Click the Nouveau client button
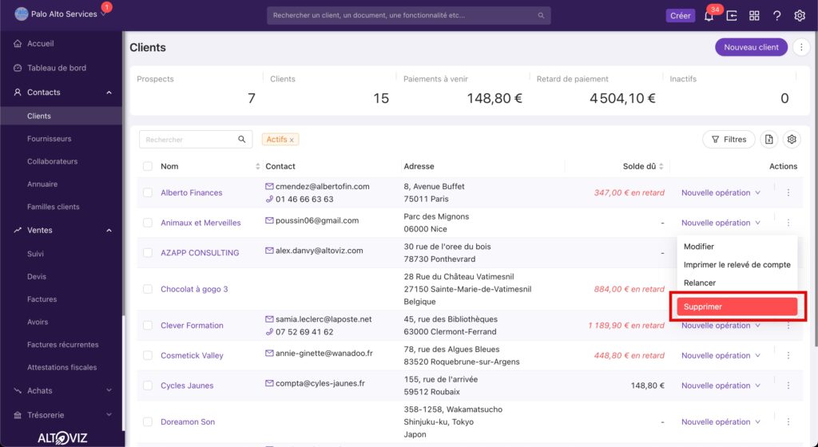The image size is (818, 447). 751,47
